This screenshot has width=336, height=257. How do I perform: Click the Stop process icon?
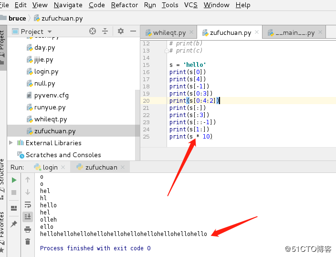[x=14, y=192]
